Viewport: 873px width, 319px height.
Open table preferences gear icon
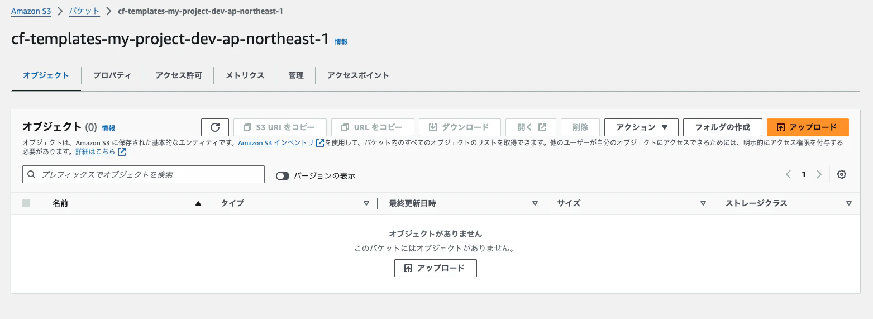click(842, 174)
